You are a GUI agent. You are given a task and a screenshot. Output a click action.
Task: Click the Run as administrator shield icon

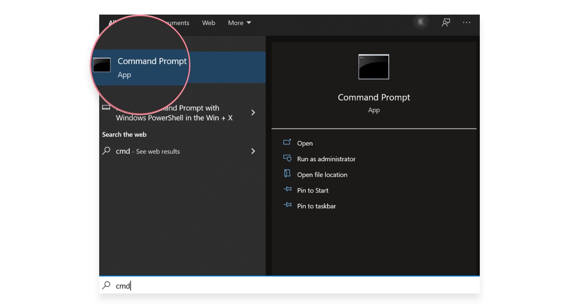tap(287, 158)
